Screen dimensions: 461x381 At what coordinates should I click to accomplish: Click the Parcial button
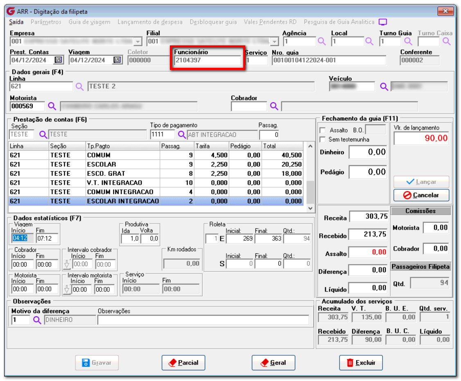[x=183, y=363]
